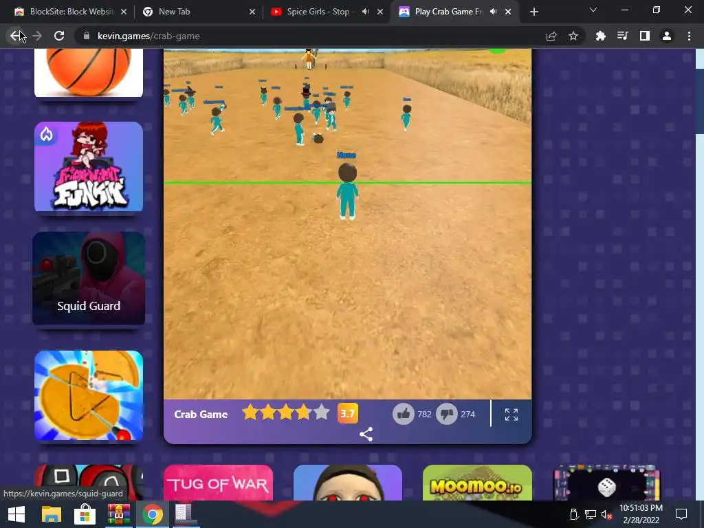
Task: View site info via the lock icon
Action: point(87,36)
